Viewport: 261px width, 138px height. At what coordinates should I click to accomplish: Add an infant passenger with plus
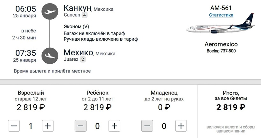click(181, 126)
